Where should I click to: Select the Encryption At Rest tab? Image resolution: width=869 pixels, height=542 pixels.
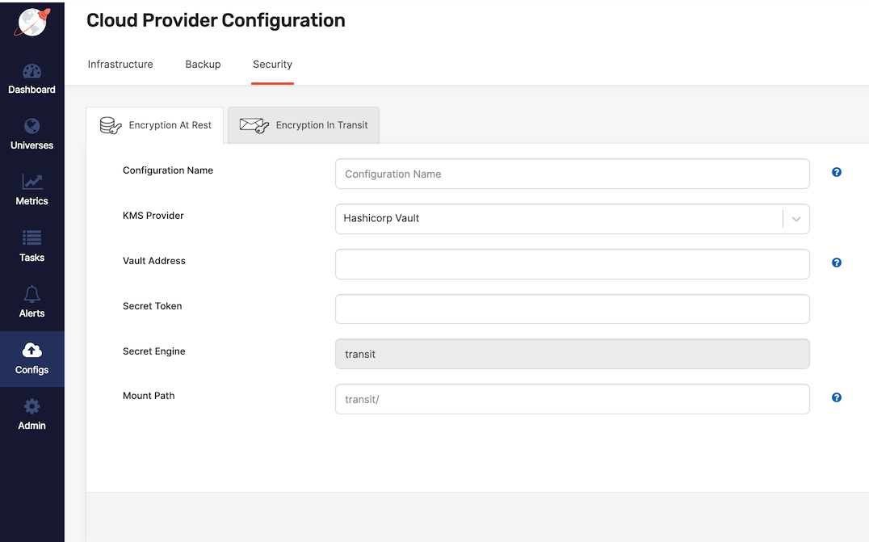(155, 125)
